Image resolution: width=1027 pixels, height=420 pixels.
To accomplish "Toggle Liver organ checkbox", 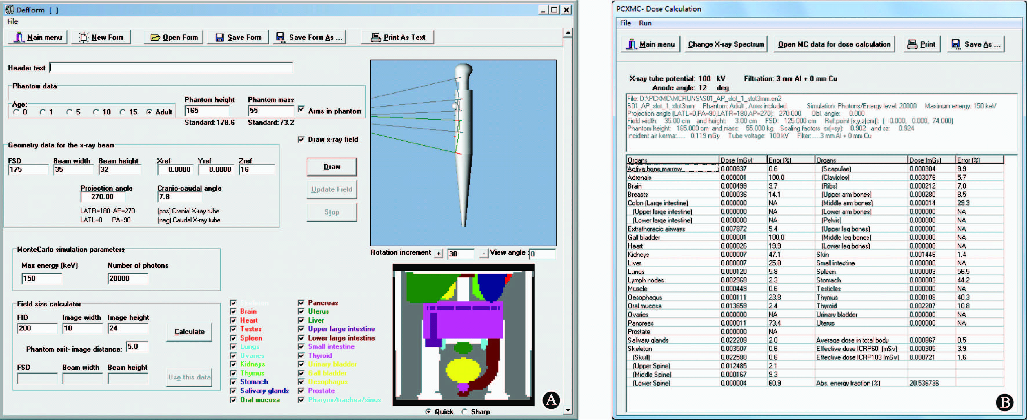I will tap(301, 320).
